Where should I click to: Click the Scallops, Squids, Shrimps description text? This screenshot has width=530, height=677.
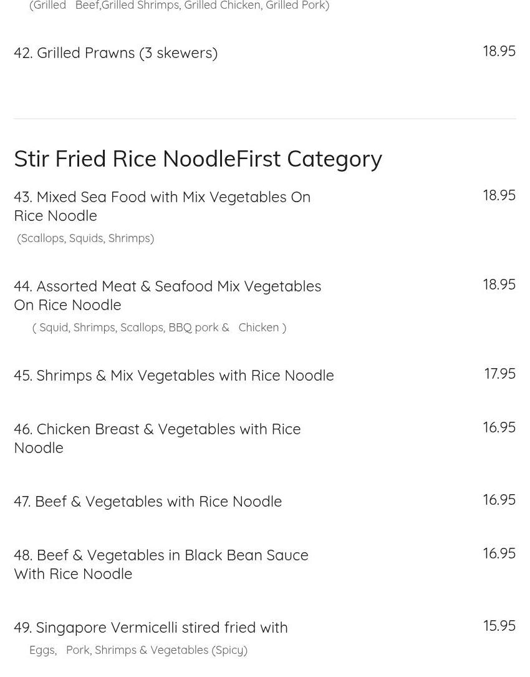point(85,238)
